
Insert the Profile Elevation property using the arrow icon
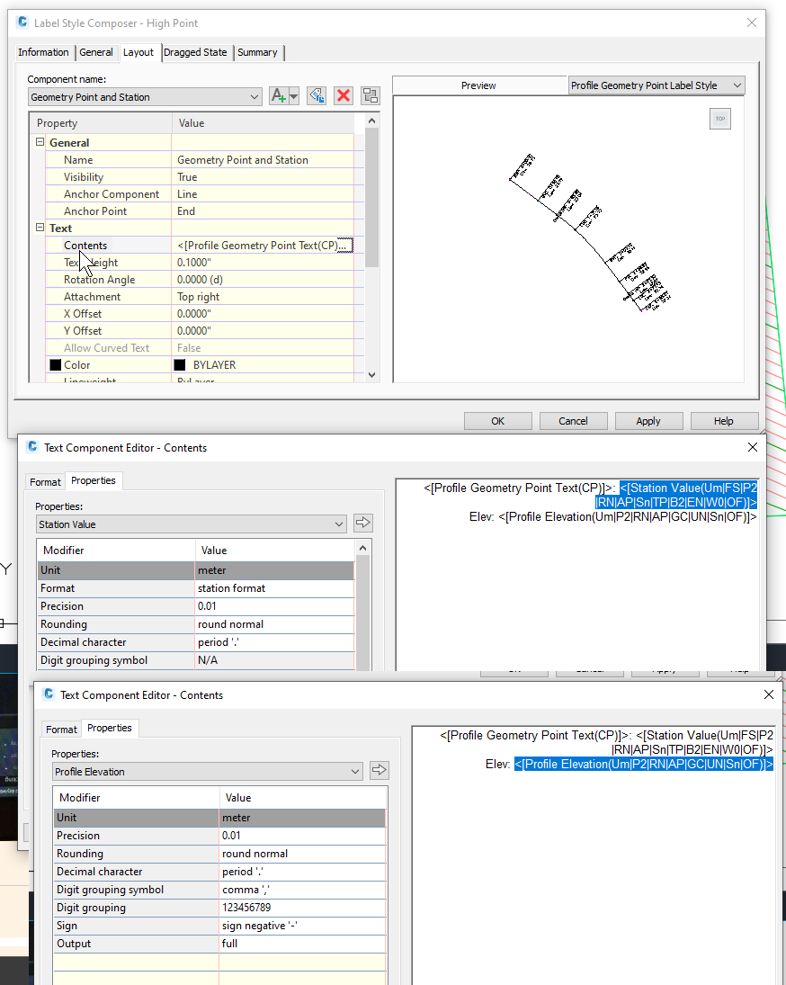(379, 770)
